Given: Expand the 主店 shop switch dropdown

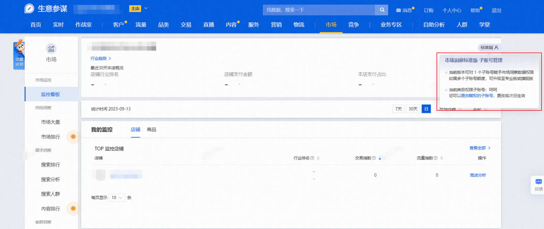Looking at the screenshot, I should tap(146, 9).
